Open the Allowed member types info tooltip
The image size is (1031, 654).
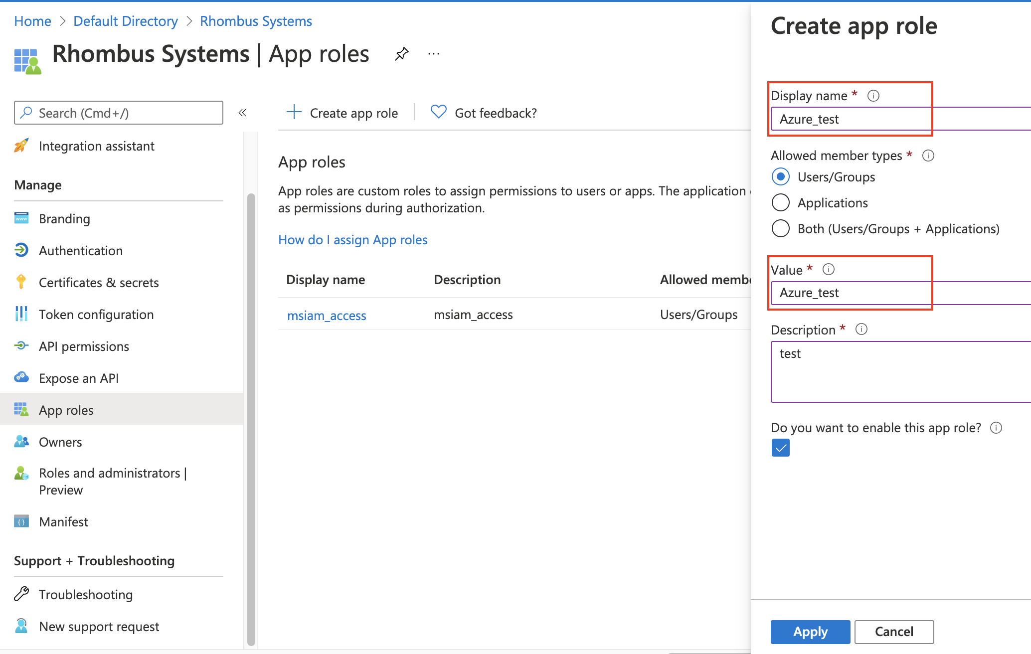928,156
